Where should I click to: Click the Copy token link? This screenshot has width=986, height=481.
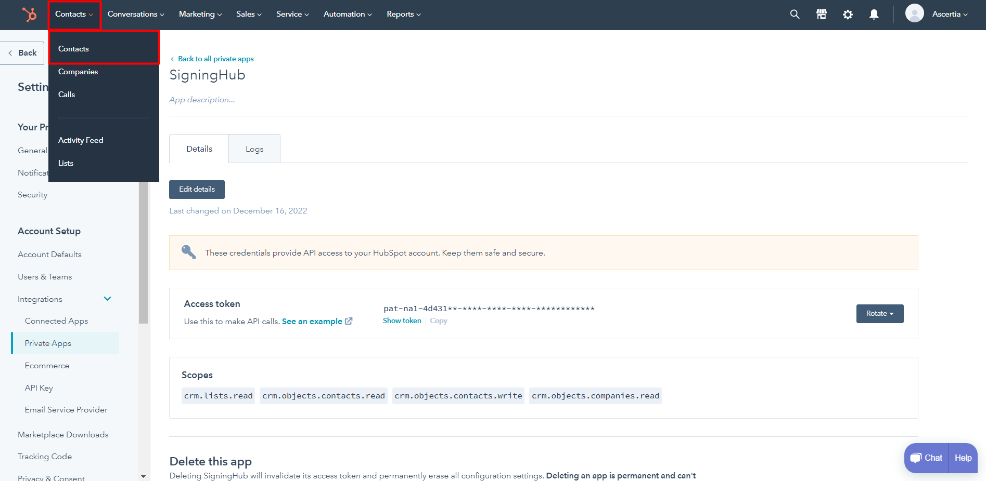[x=439, y=321]
